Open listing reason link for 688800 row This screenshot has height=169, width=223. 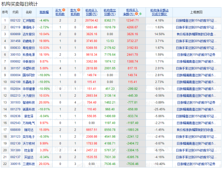[196, 130]
